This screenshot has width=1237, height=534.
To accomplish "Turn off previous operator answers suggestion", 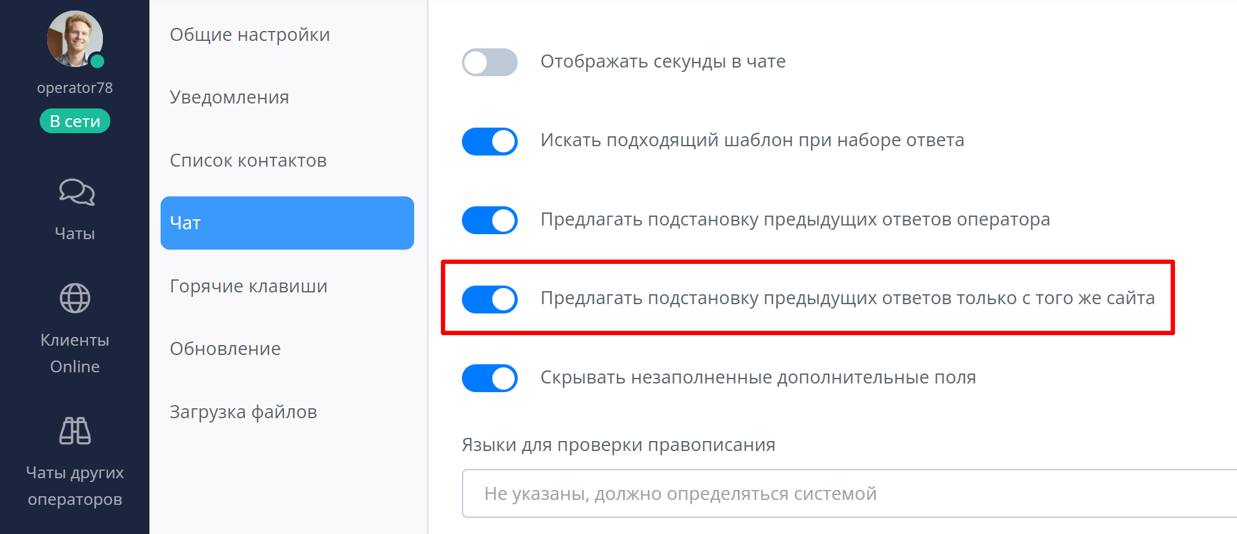I will pyautogui.click(x=489, y=220).
